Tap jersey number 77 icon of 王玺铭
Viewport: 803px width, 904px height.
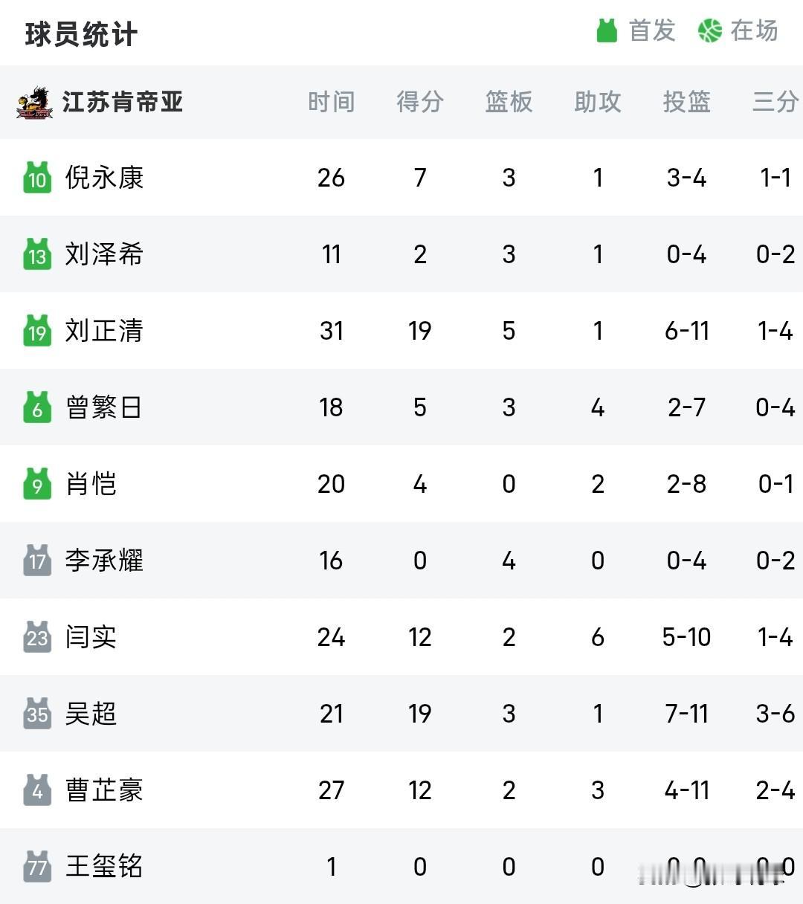click(37, 867)
